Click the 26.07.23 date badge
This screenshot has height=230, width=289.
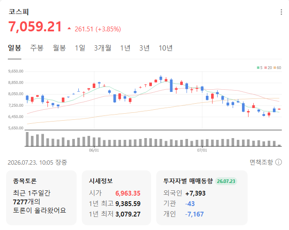pos(226,181)
